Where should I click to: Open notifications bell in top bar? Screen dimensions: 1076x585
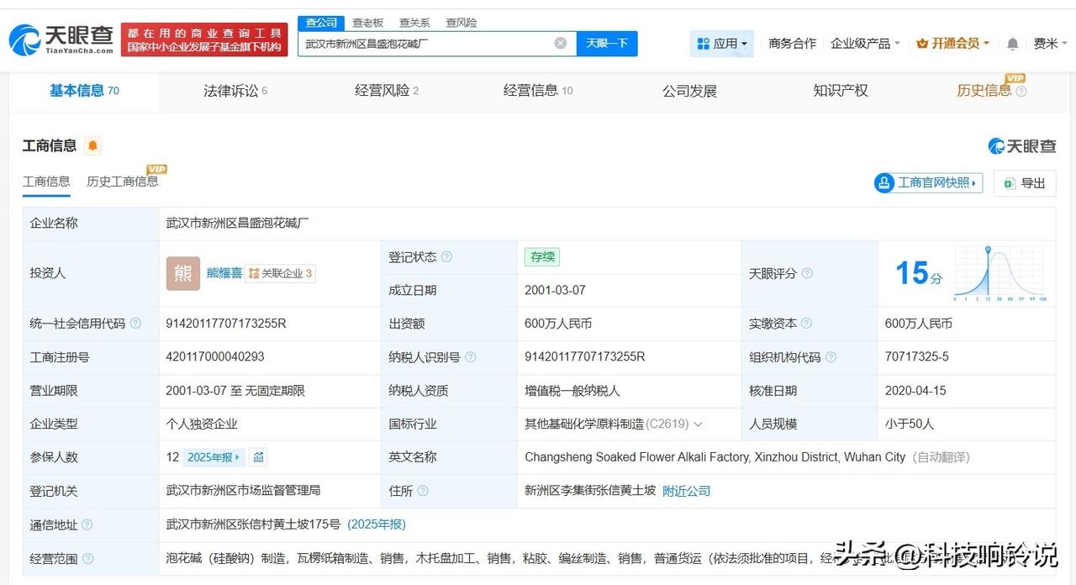tap(1012, 44)
